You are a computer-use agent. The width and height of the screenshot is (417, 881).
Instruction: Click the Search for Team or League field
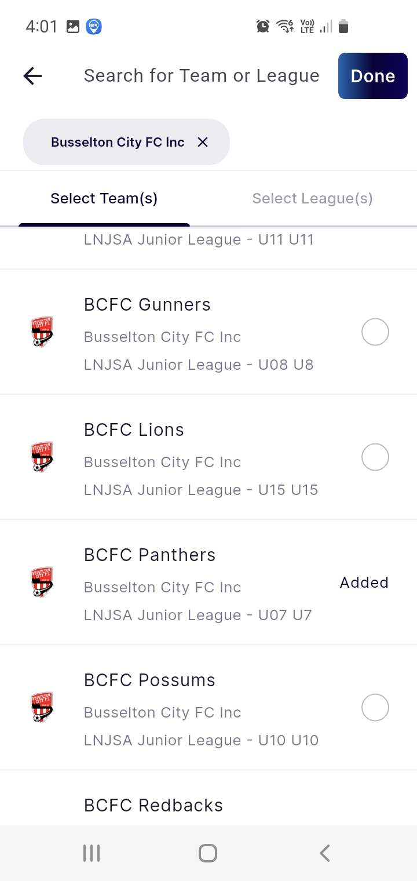pos(202,76)
